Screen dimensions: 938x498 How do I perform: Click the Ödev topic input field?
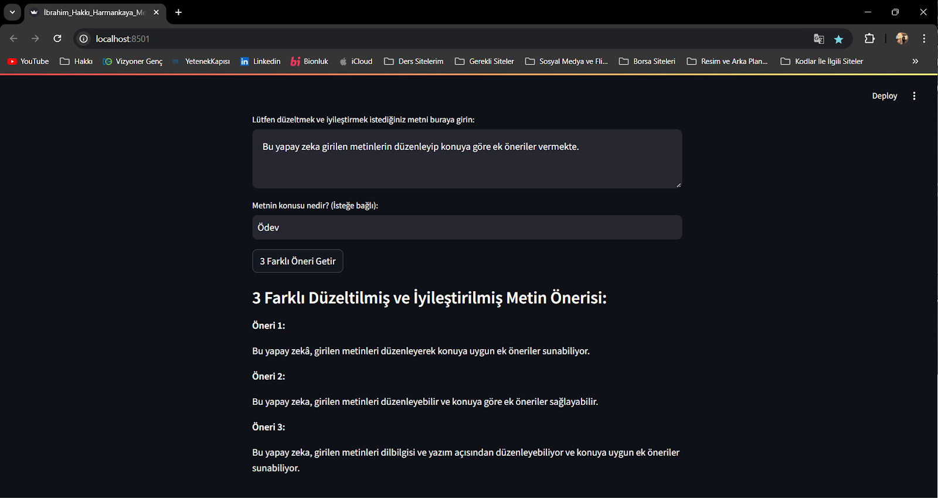[x=467, y=227]
